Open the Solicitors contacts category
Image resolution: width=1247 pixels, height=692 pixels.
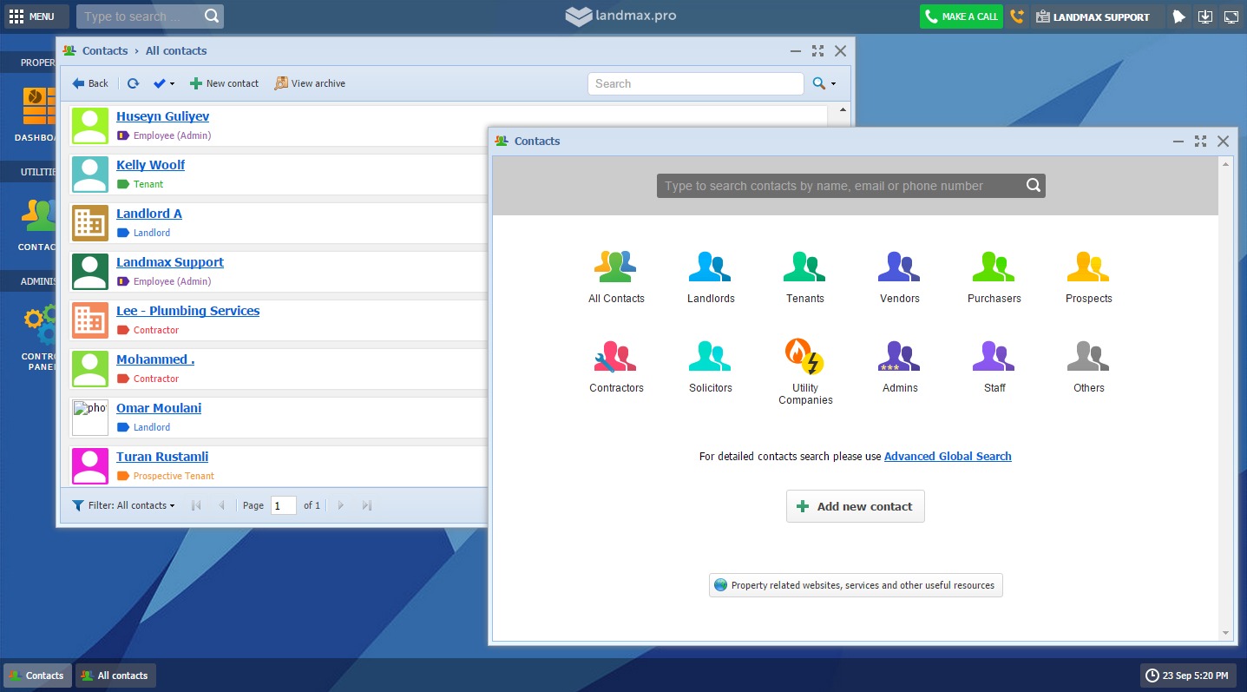pyautogui.click(x=710, y=366)
